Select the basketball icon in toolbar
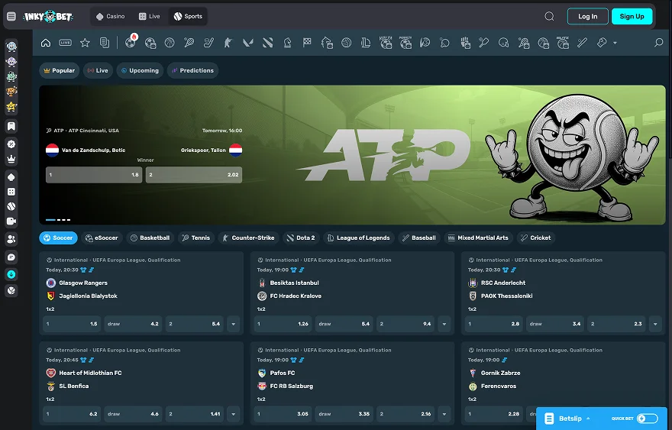Image resolution: width=672 pixels, height=430 pixels. coord(170,43)
